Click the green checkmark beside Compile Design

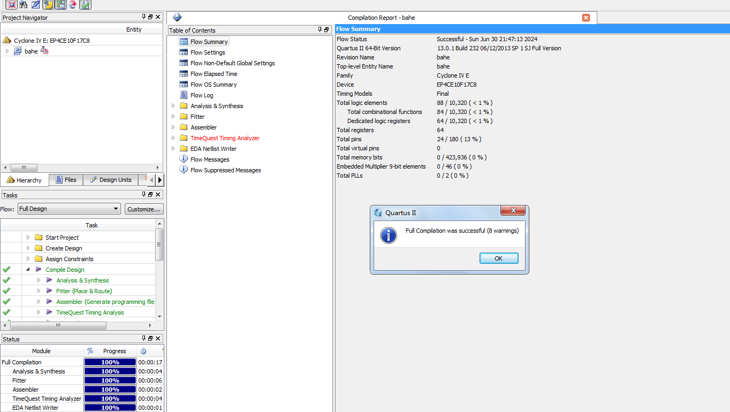coord(6,269)
